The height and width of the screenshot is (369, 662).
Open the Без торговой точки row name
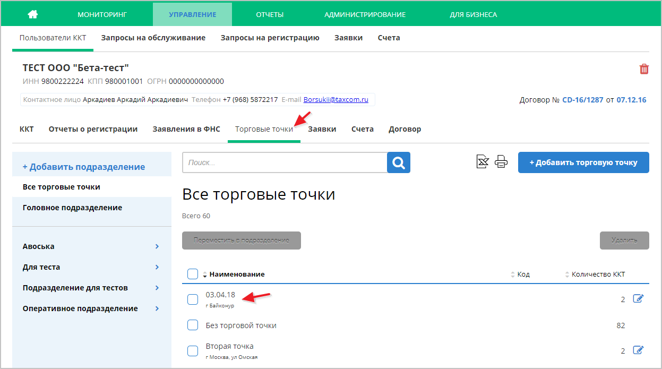[241, 325]
